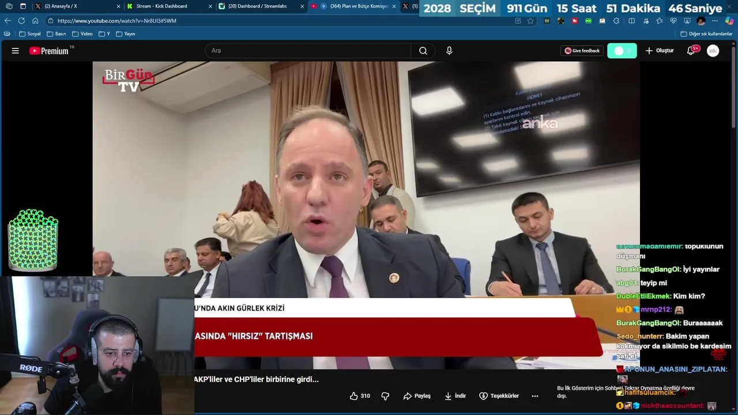Click the red extension icon in the toolbar
The width and height of the screenshot is (738, 415).
point(575,21)
